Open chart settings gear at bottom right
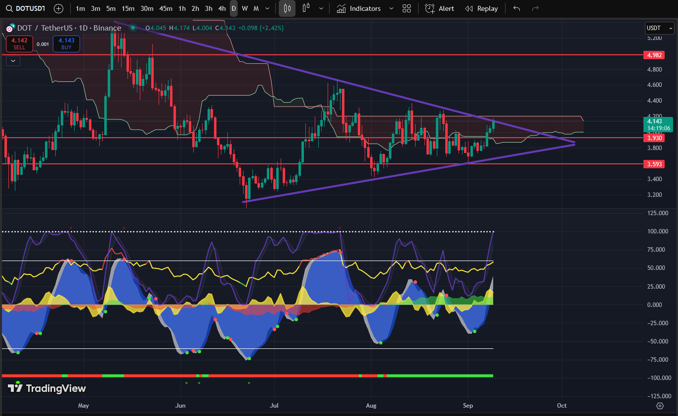The width and height of the screenshot is (678, 416). 660,406
